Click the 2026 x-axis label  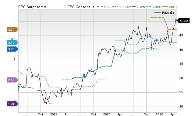coord(160,114)
